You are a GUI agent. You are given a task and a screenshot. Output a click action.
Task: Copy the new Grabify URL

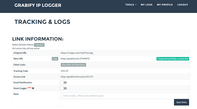pyautogui.click(x=55, y=59)
